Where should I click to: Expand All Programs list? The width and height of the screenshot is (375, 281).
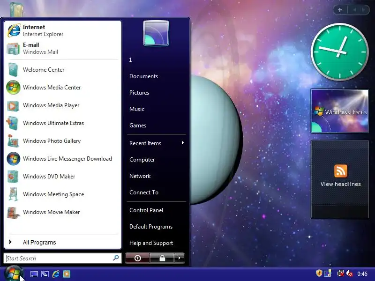63,242
